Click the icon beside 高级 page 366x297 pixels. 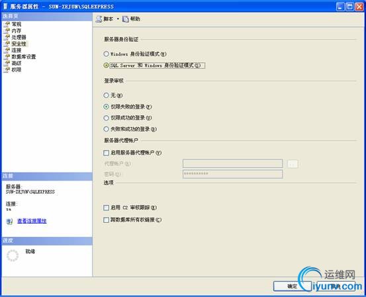(x=7, y=64)
